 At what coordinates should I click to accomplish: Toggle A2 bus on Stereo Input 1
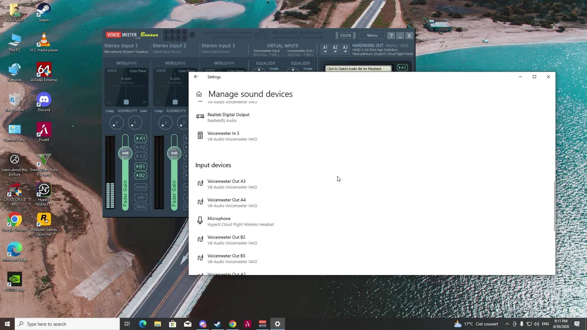140,147
